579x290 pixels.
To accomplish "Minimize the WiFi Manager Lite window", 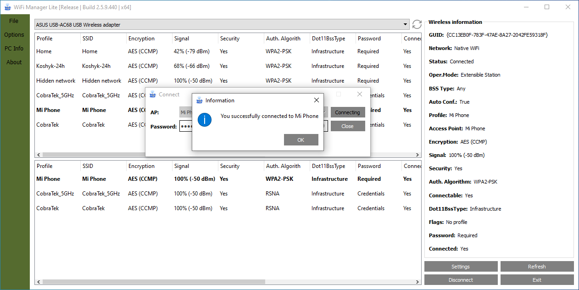I will coord(526,7).
